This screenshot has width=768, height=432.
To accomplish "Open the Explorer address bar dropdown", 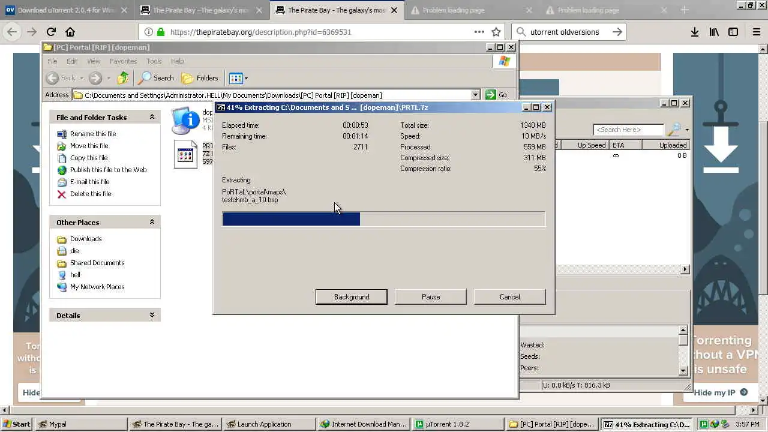I will (475, 95).
